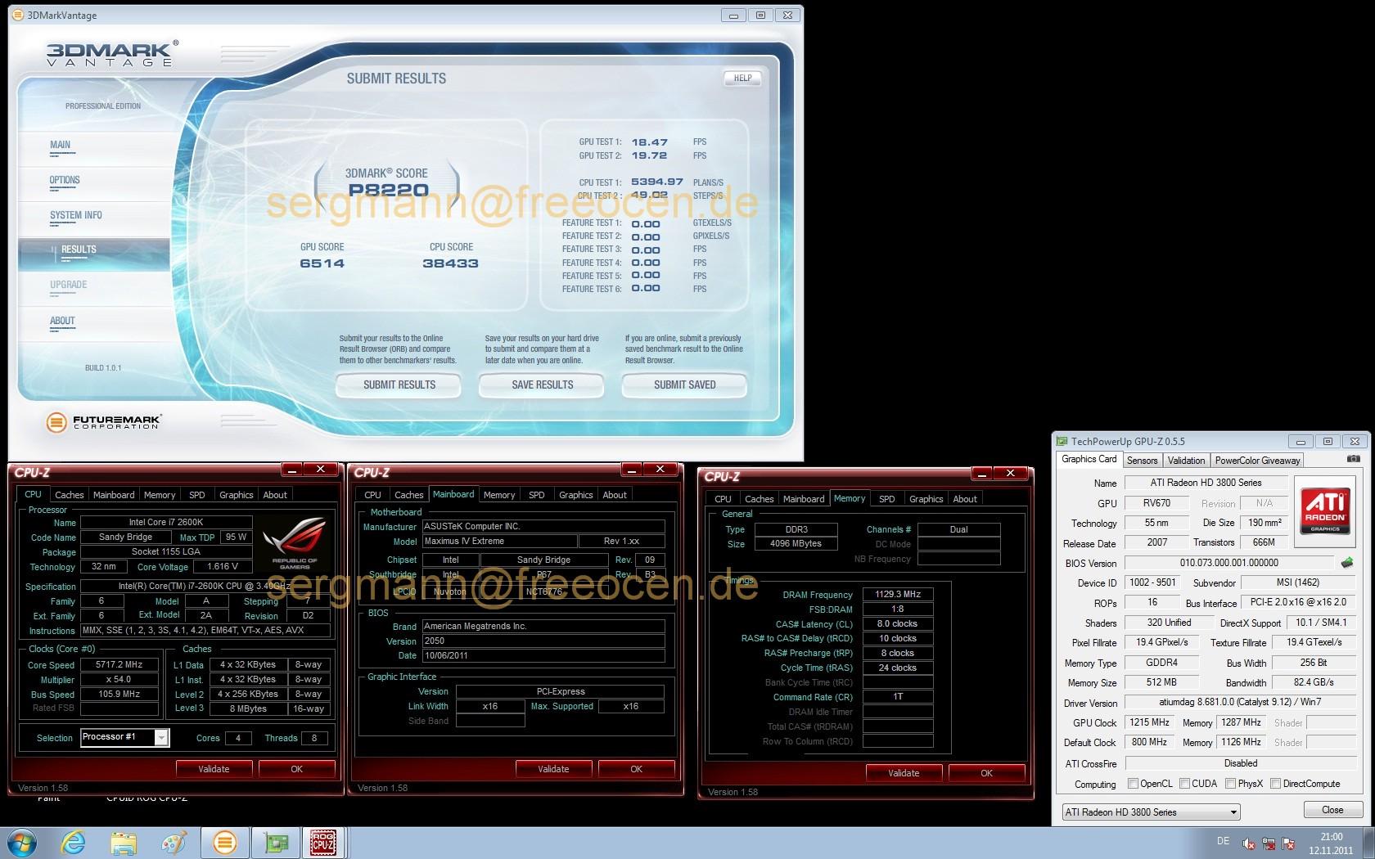
Task: Click the DE language indicator in taskbar
Action: pos(1223,841)
